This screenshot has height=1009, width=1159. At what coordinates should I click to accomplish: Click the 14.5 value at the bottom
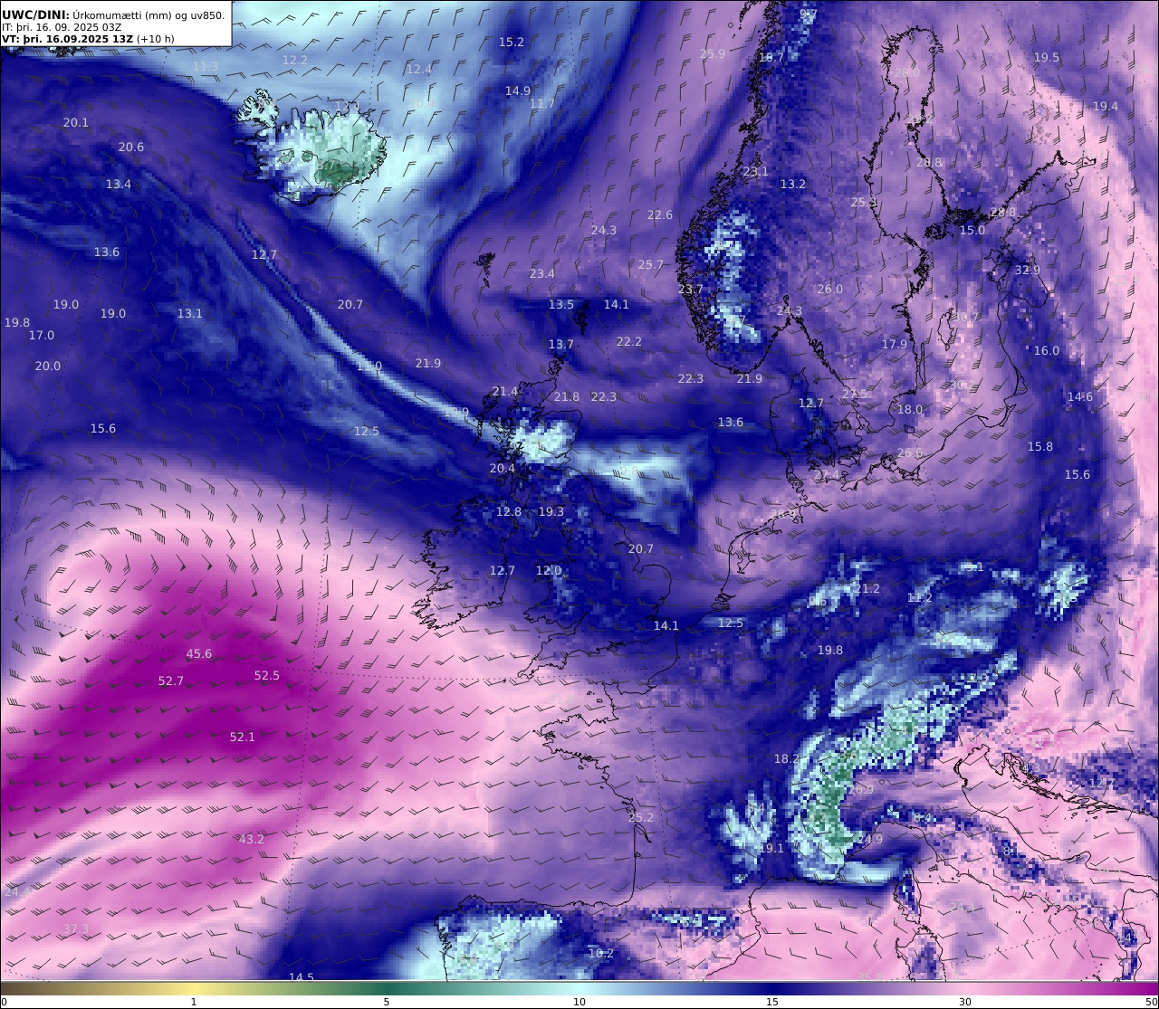tap(302, 977)
